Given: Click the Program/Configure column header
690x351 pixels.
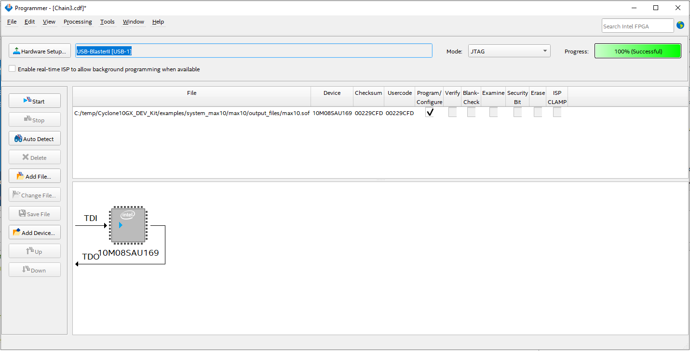Looking at the screenshot, I should click(430, 97).
